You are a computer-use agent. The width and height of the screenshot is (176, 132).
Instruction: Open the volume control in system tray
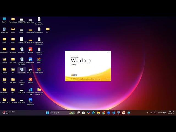point(161,113)
